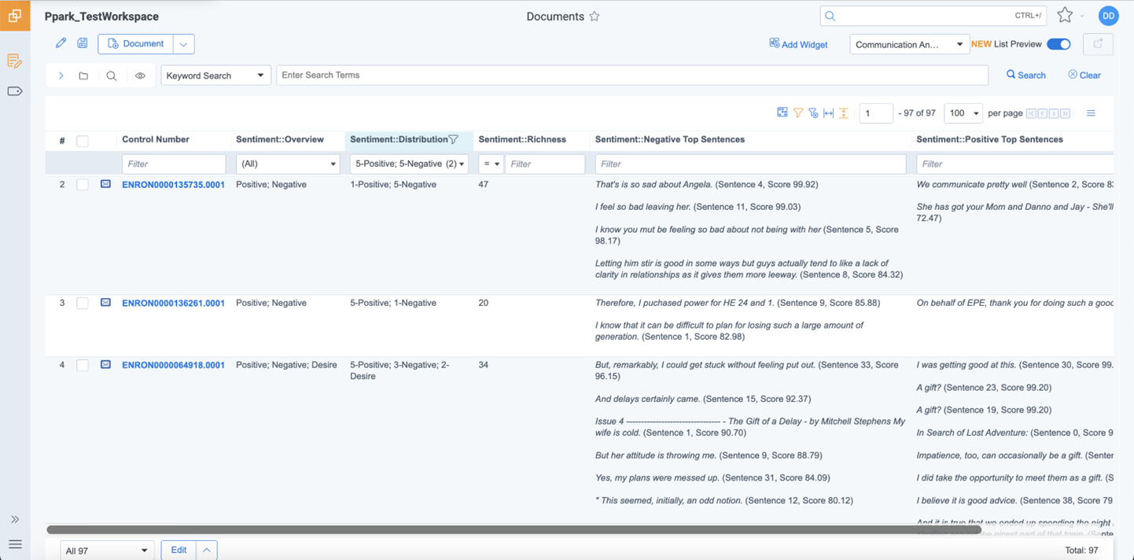
Task: Click the favorite star next to Documents
Action: click(x=595, y=16)
